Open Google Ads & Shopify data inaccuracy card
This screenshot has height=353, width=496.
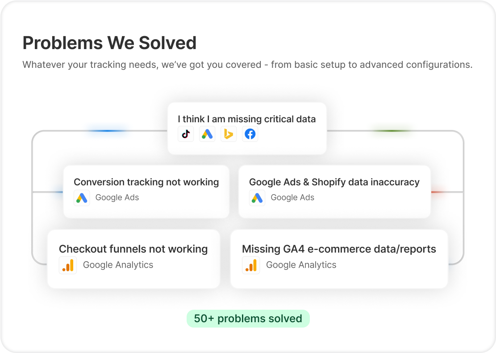point(334,192)
